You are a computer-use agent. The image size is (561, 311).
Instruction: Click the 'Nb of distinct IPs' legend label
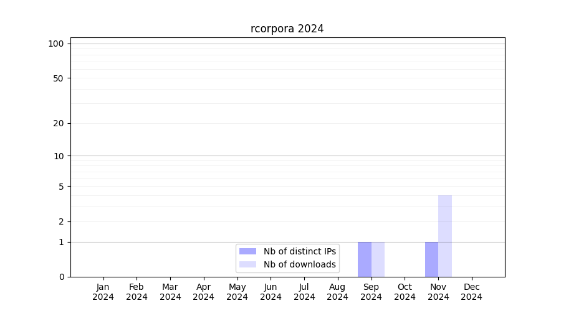299,251
